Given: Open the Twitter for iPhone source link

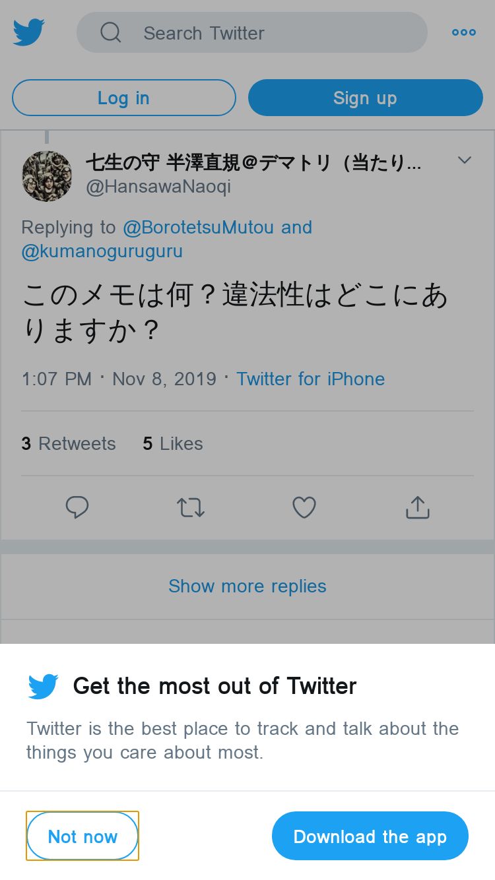Looking at the screenshot, I should pos(310,379).
